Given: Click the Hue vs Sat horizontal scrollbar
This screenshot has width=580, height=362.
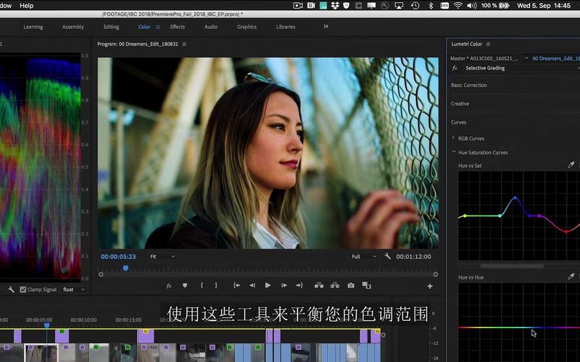Looking at the screenshot, I should click(x=512, y=266).
